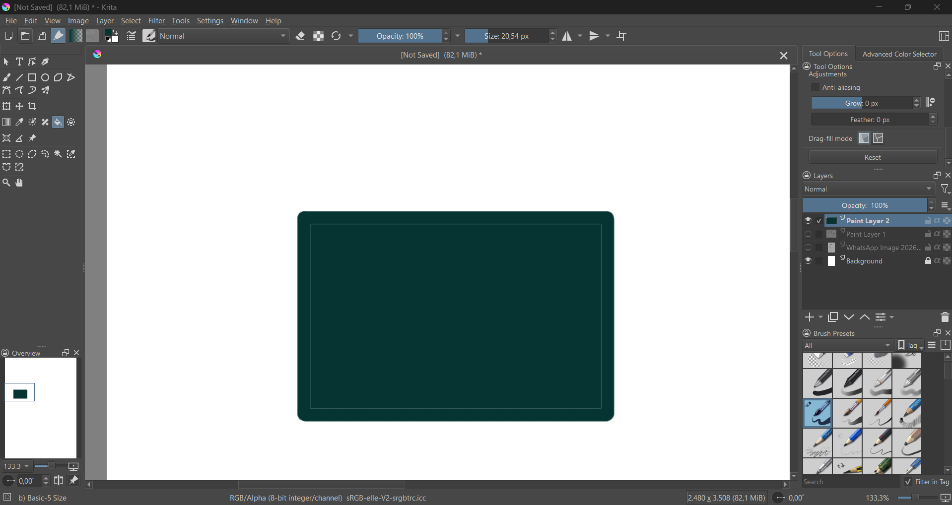Open the Filter menu
The width and height of the screenshot is (952, 505).
pos(157,21)
